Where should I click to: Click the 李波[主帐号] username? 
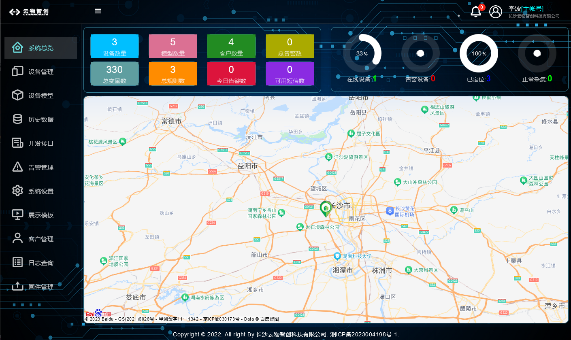point(526,8)
